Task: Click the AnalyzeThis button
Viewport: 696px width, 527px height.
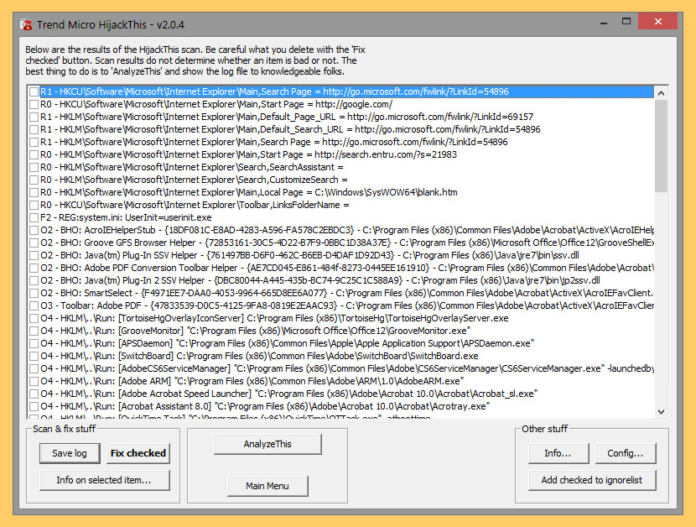Action: (x=267, y=445)
